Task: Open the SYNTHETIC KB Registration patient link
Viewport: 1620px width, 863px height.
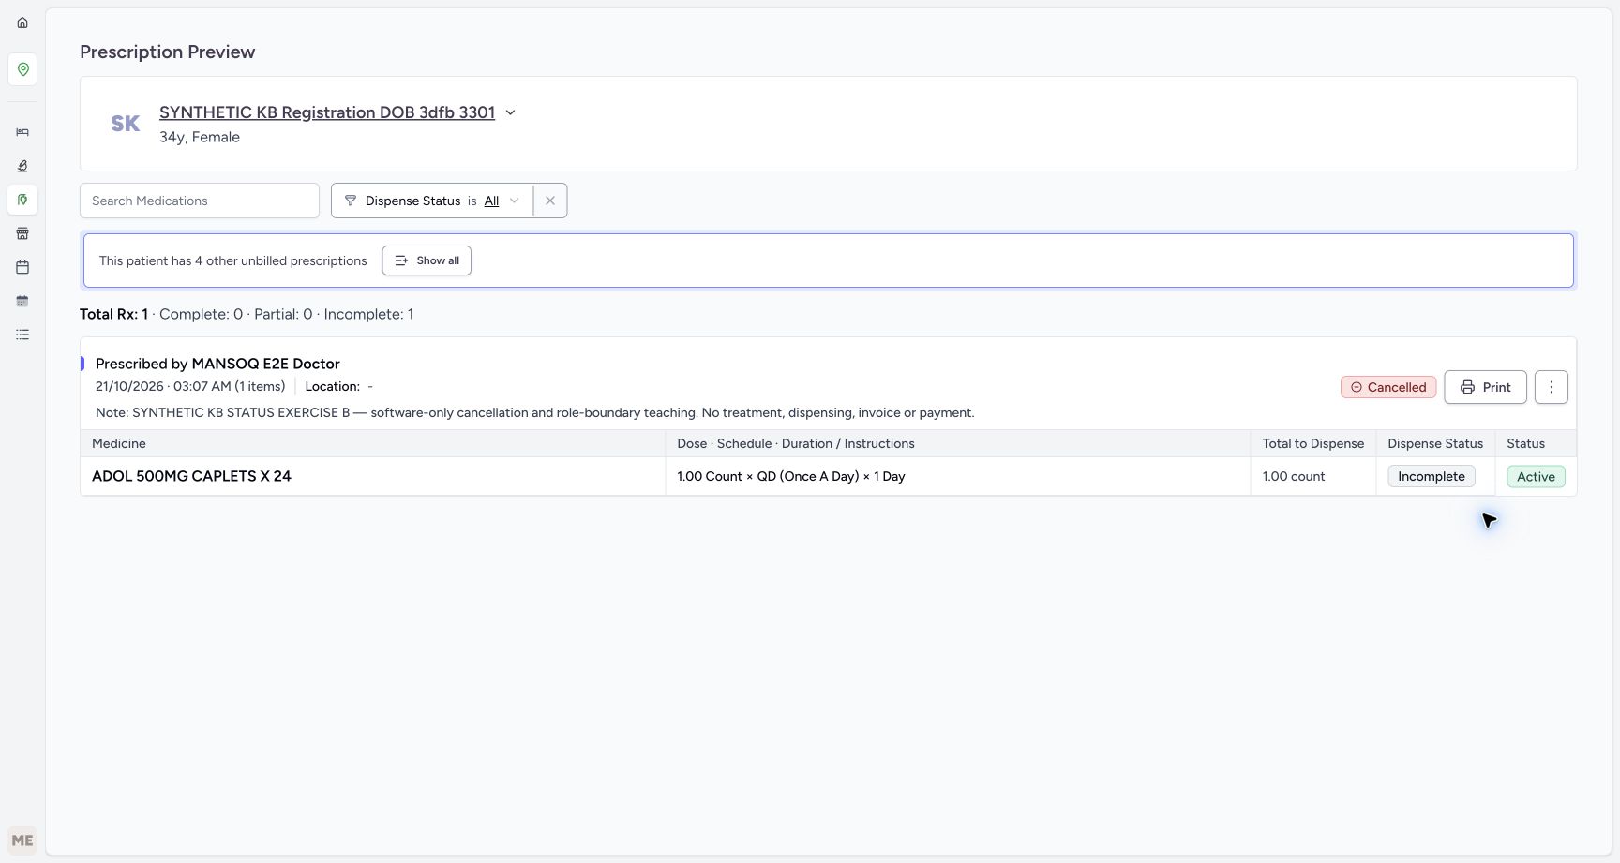Action: 327,112
